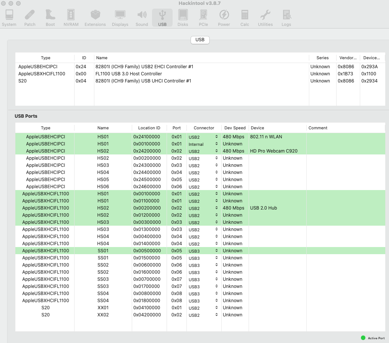This screenshot has height=343, width=389.
Task: Open the Extensions toolbar section
Action: (x=95, y=18)
